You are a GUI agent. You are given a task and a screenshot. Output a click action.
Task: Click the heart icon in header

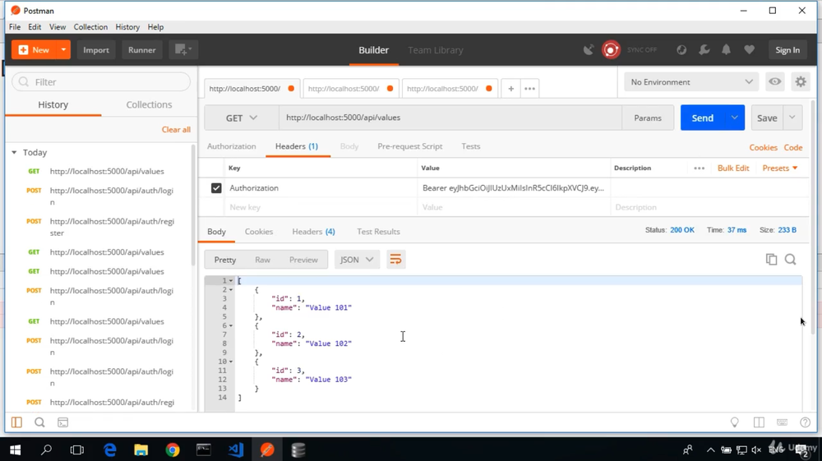(749, 50)
